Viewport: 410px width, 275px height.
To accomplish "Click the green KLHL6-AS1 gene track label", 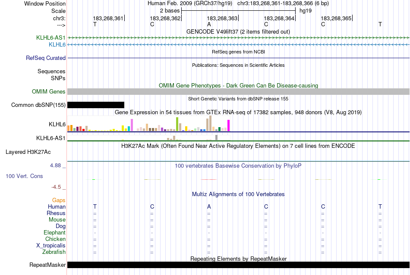I will (51, 37).
